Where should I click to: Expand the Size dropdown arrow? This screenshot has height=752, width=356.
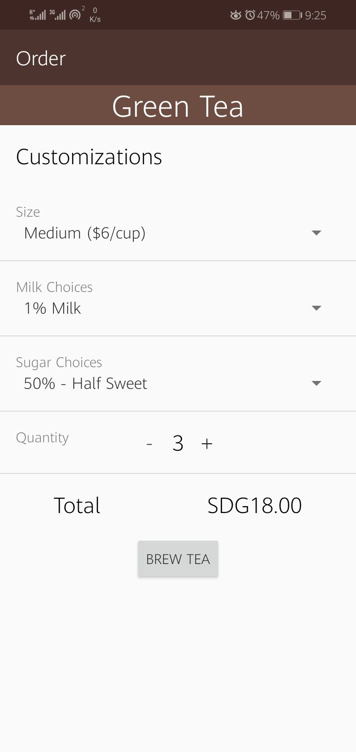click(317, 233)
